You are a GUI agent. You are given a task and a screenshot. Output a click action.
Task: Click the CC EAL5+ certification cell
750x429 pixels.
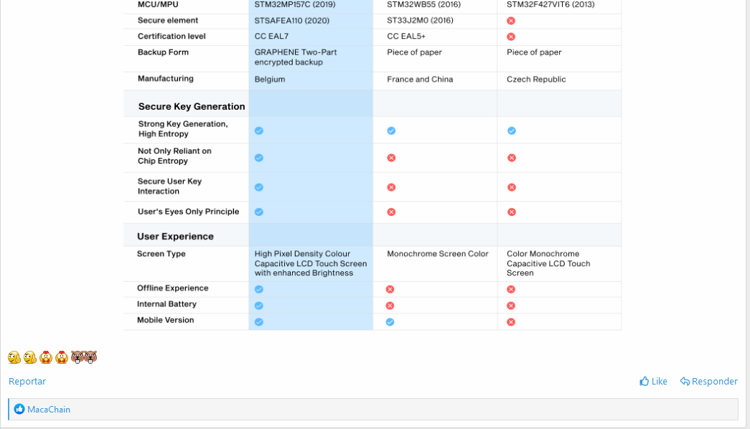pyautogui.click(x=406, y=37)
